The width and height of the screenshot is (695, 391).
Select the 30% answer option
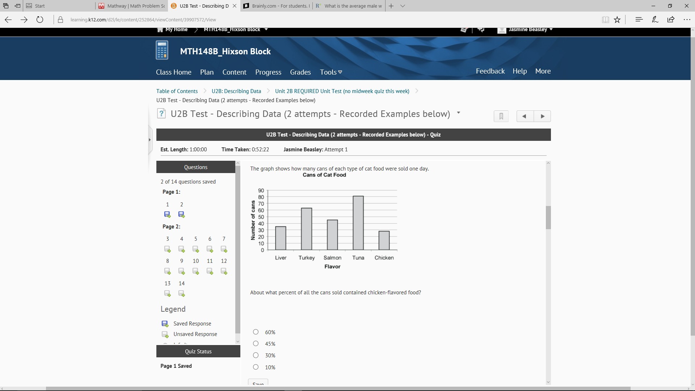coord(256,355)
